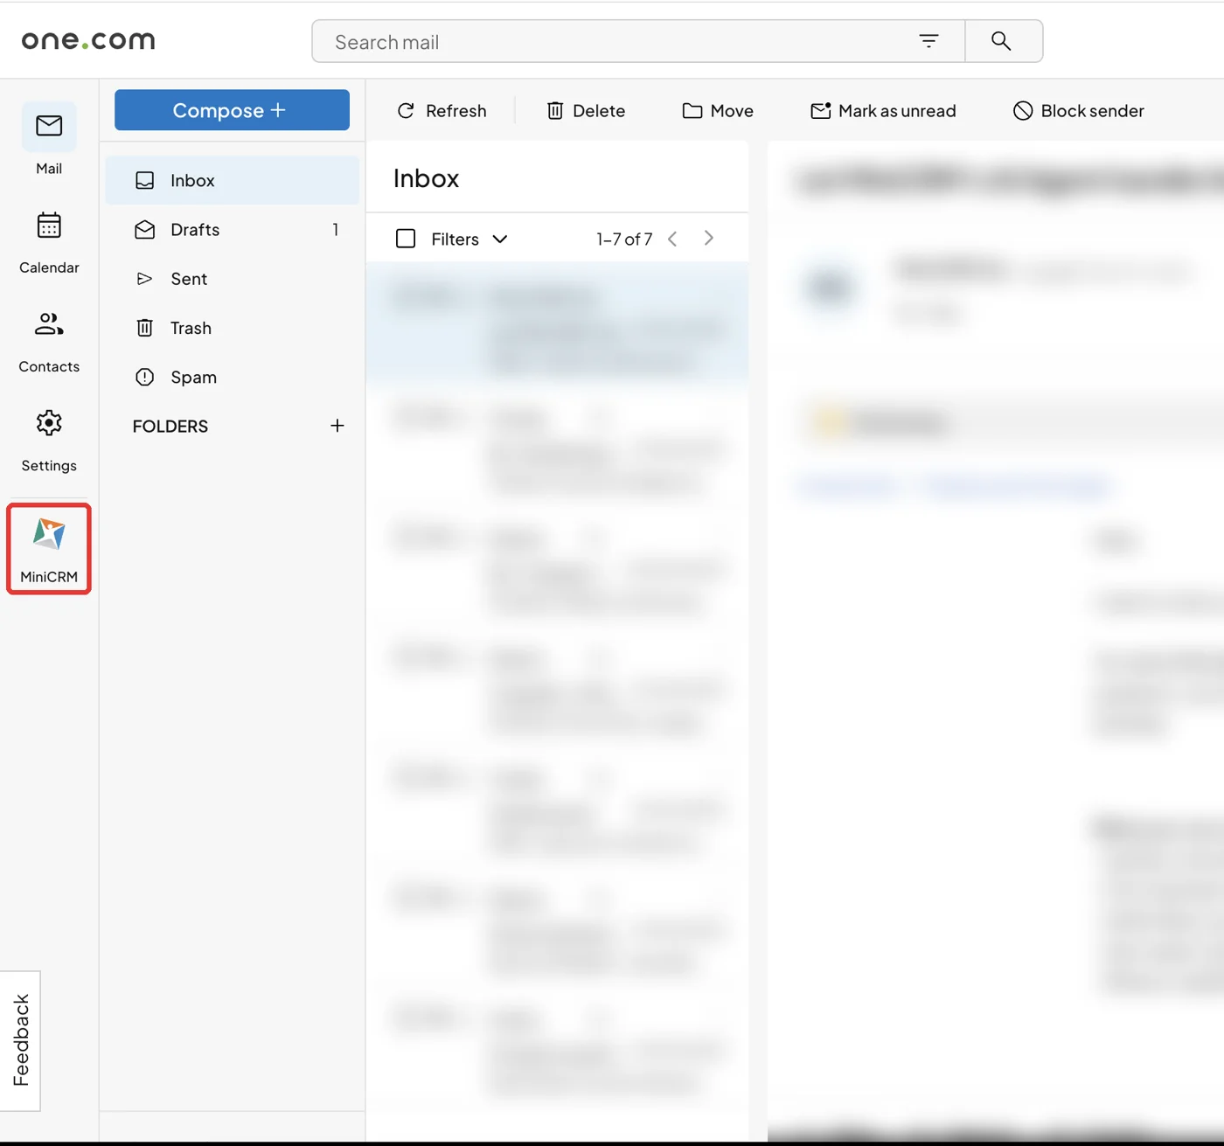Image resolution: width=1224 pixels, height=1146 pixels.
Task: Mark the email as unread
Action: (883, 111)
